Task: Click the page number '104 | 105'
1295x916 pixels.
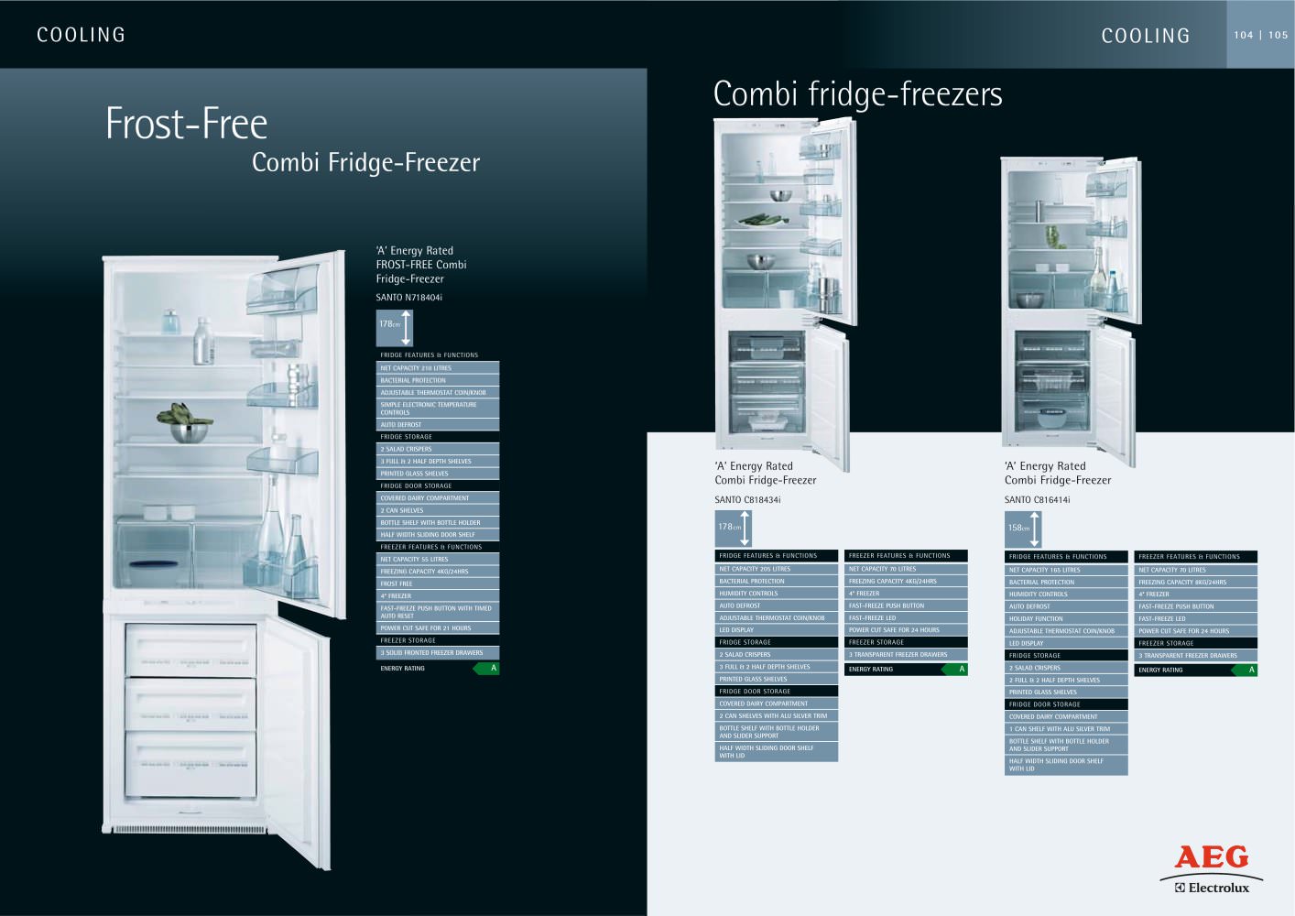Action: click(1261, 35)
